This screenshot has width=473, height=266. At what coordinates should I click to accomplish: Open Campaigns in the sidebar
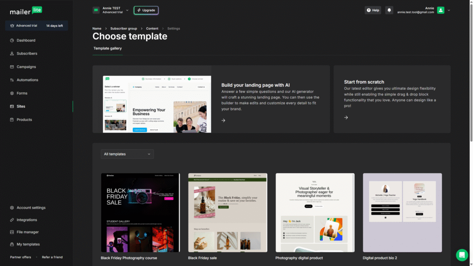coord(26,67)
